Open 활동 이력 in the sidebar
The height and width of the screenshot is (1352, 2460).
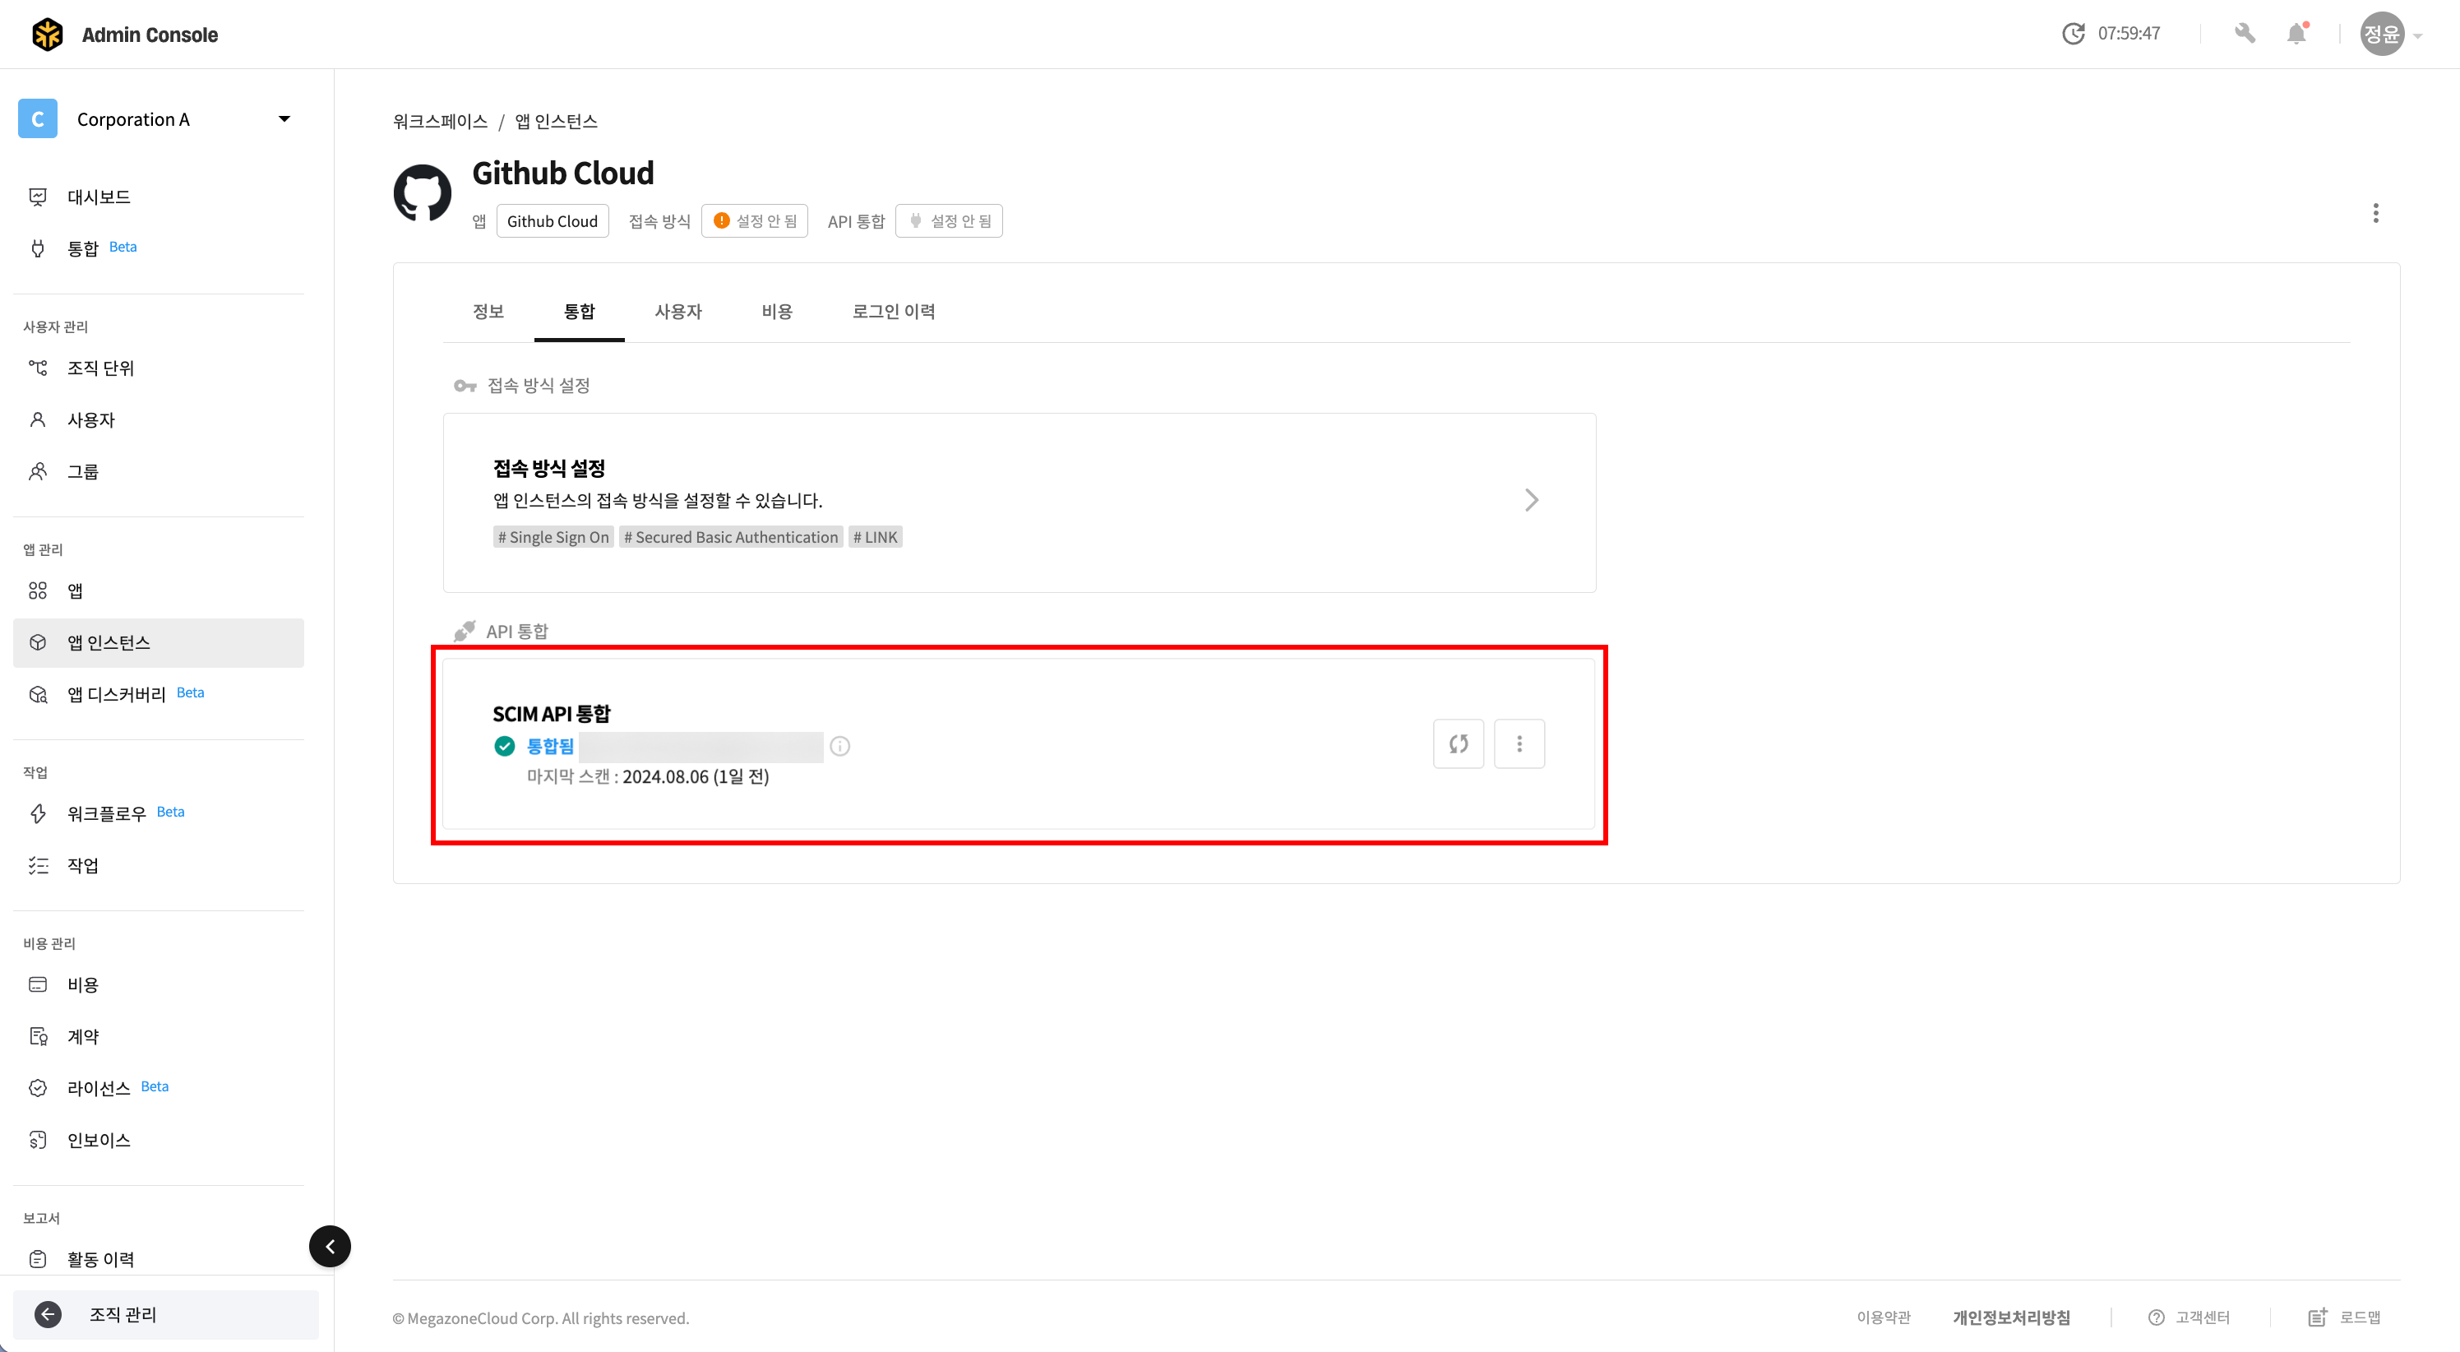click(x=159, y=1258)
